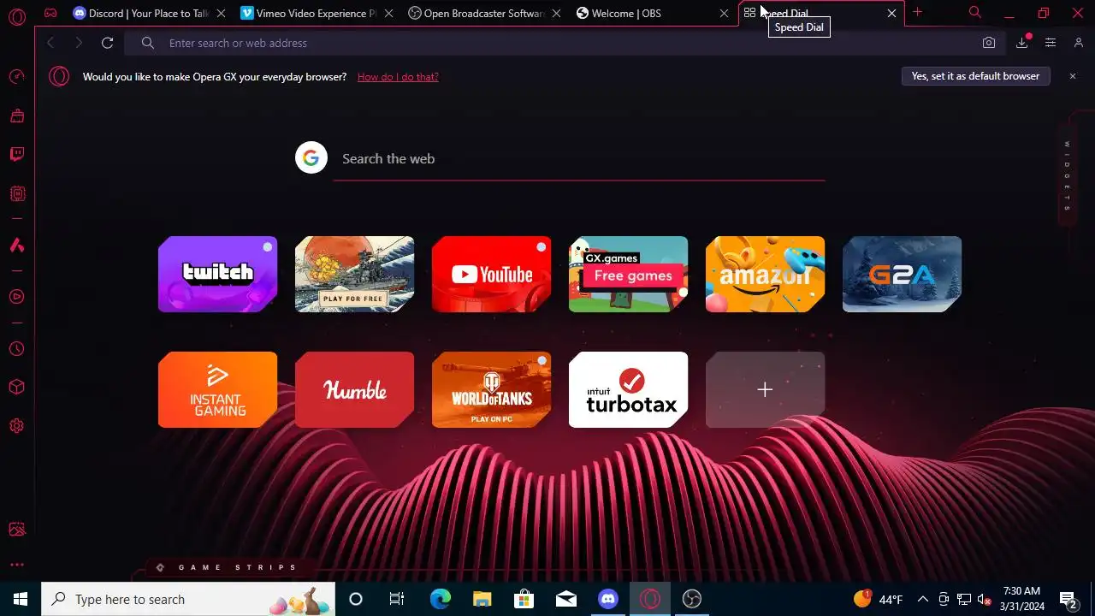Image resolution: width=1095 pixels, height=616 pixels.
Task: Open OBS Studio from the taskbar
Action: (692, 599)
